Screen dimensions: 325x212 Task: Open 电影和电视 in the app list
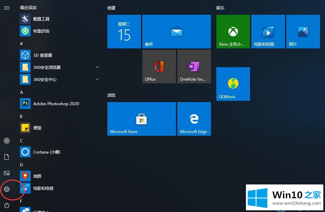[x=60, y=188]
